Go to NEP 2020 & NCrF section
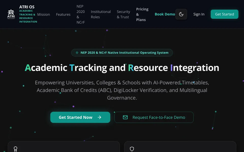Screen dimensions: 244x152 [x=81, y=14]
